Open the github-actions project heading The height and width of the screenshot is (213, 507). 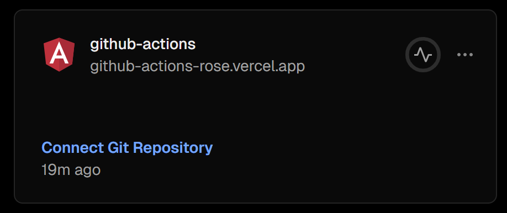click(143, 44)
